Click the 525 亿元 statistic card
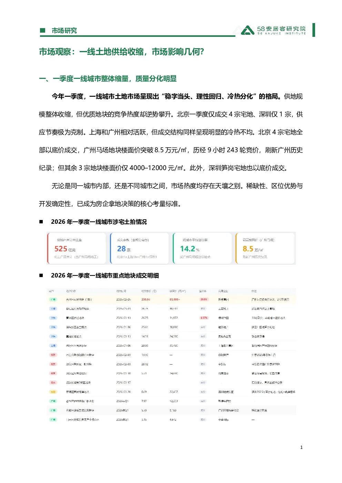This screenshot has width=342, height=483. tap(77, 248)
